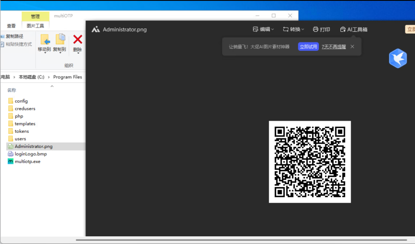Close the multiOTP Explorer window
The width and height of the screenshot is (415, 244).
290,16
